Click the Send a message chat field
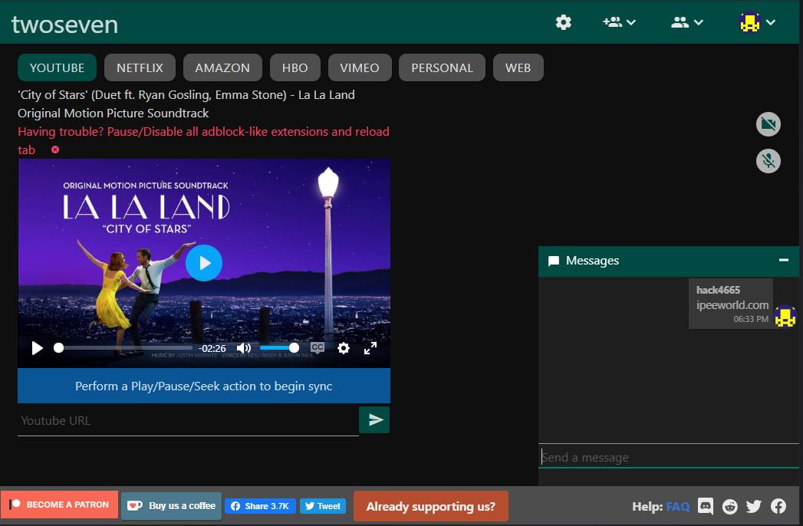This screenshot has width=803, height=526. (667, 458)
